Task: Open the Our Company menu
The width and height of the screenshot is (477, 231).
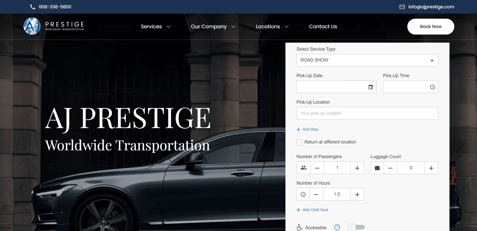Action: click(x=213, y=26)
